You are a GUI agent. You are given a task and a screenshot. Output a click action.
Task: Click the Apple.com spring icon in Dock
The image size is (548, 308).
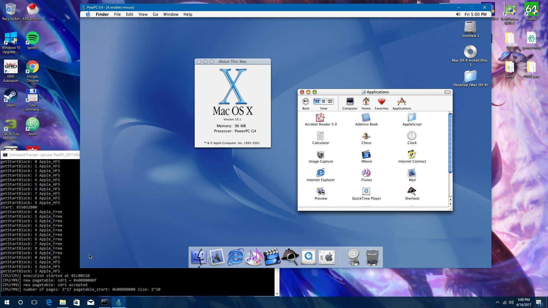[354, 257]
